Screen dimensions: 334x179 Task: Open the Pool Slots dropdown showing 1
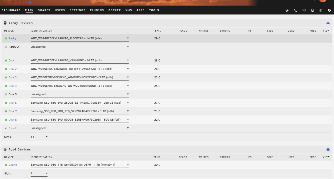point(39,173)
